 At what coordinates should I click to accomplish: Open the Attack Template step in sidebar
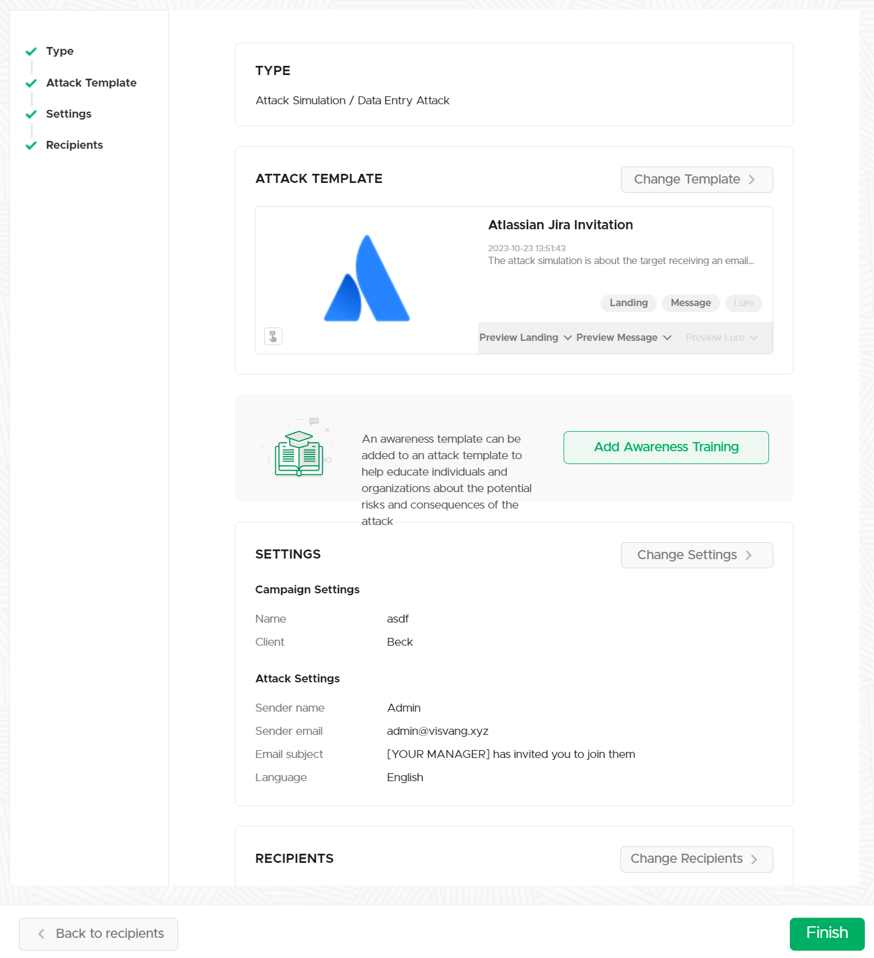(x=91, y=83)
